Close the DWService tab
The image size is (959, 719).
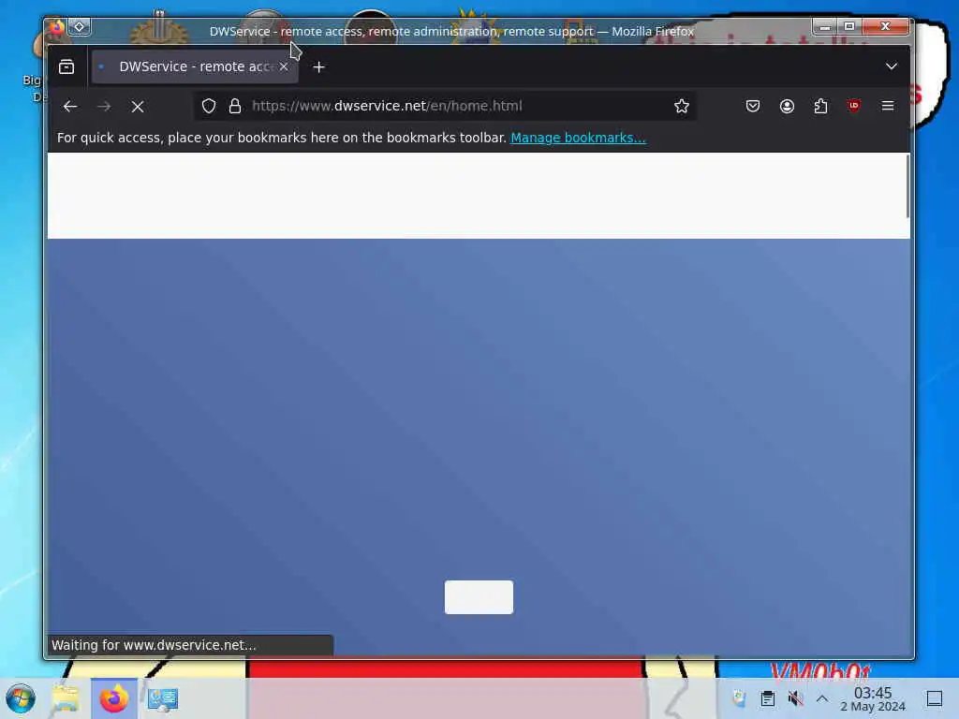284,66
